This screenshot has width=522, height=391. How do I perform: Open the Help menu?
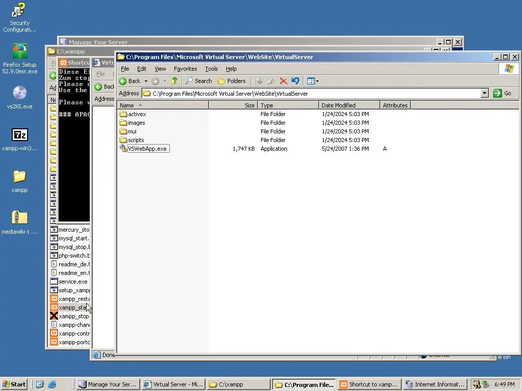point(231,69)
